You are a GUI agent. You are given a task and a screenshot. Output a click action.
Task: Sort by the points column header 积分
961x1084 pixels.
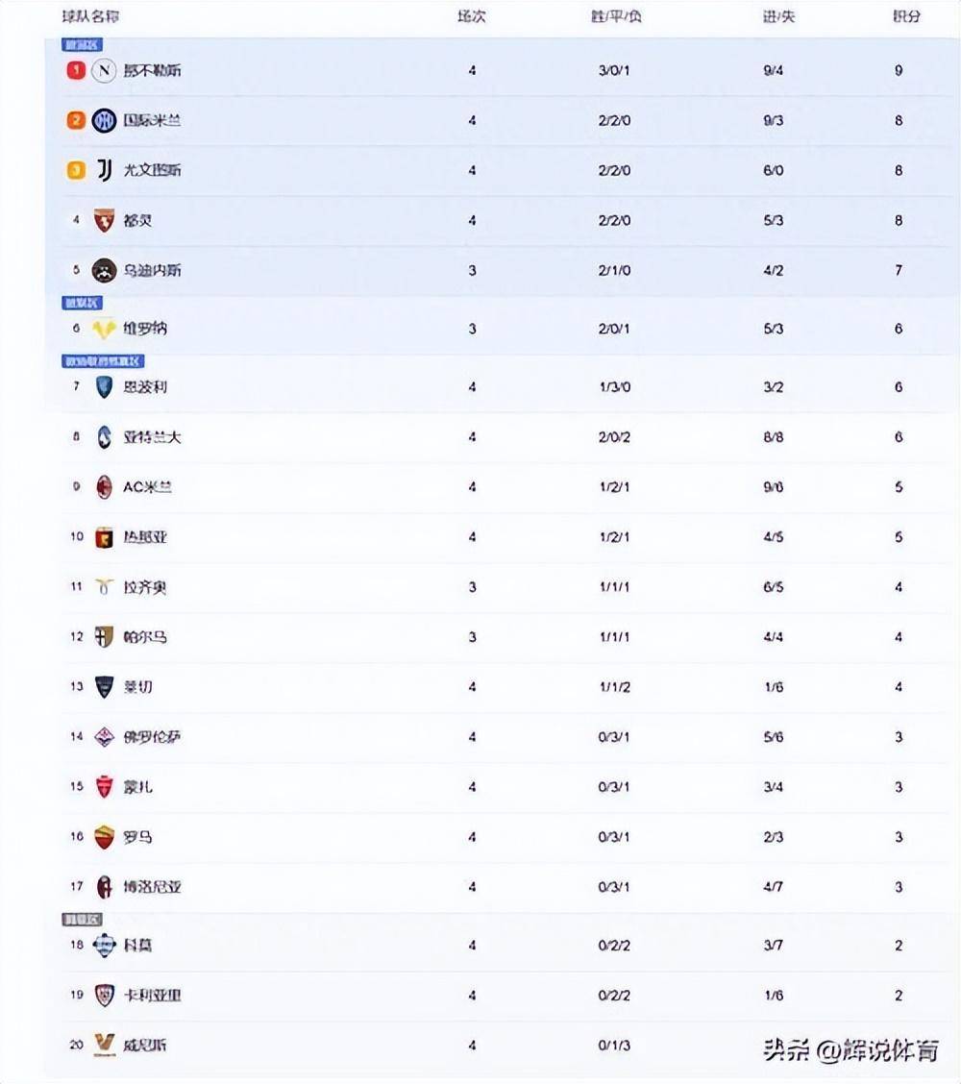pyautogui.click(x=906, y=16)
